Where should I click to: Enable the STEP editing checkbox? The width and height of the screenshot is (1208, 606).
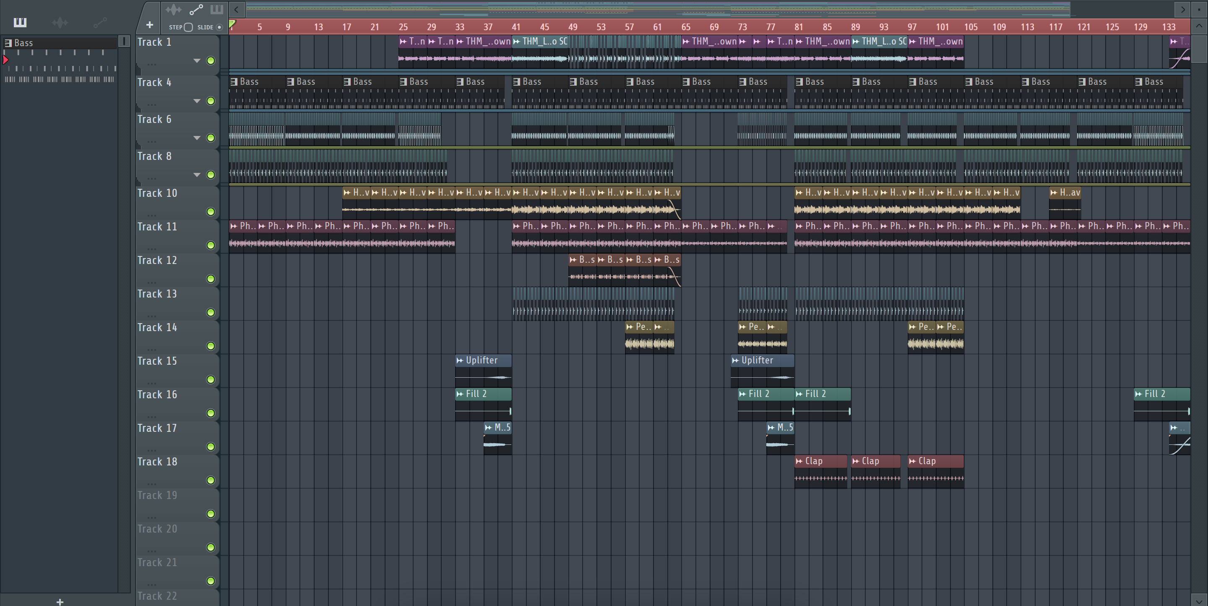tap(188, 27)
